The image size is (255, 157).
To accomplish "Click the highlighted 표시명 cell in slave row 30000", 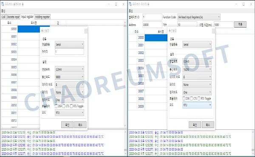I will point(29,29).
